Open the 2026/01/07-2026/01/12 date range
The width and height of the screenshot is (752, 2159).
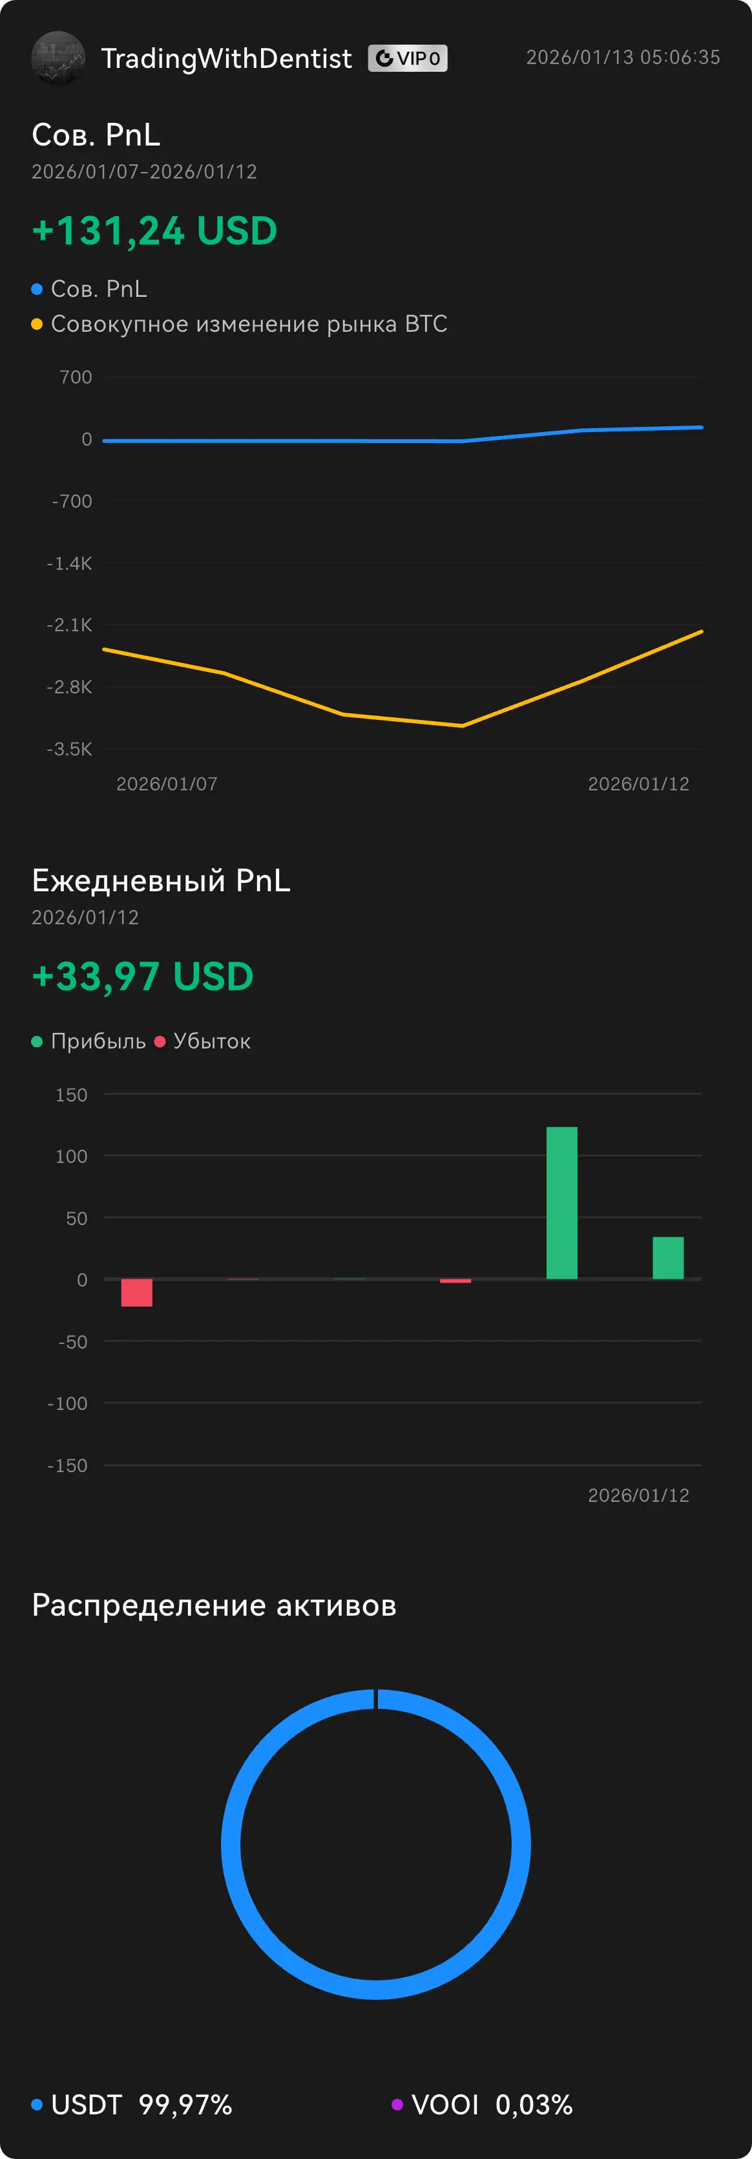(144, 172)
